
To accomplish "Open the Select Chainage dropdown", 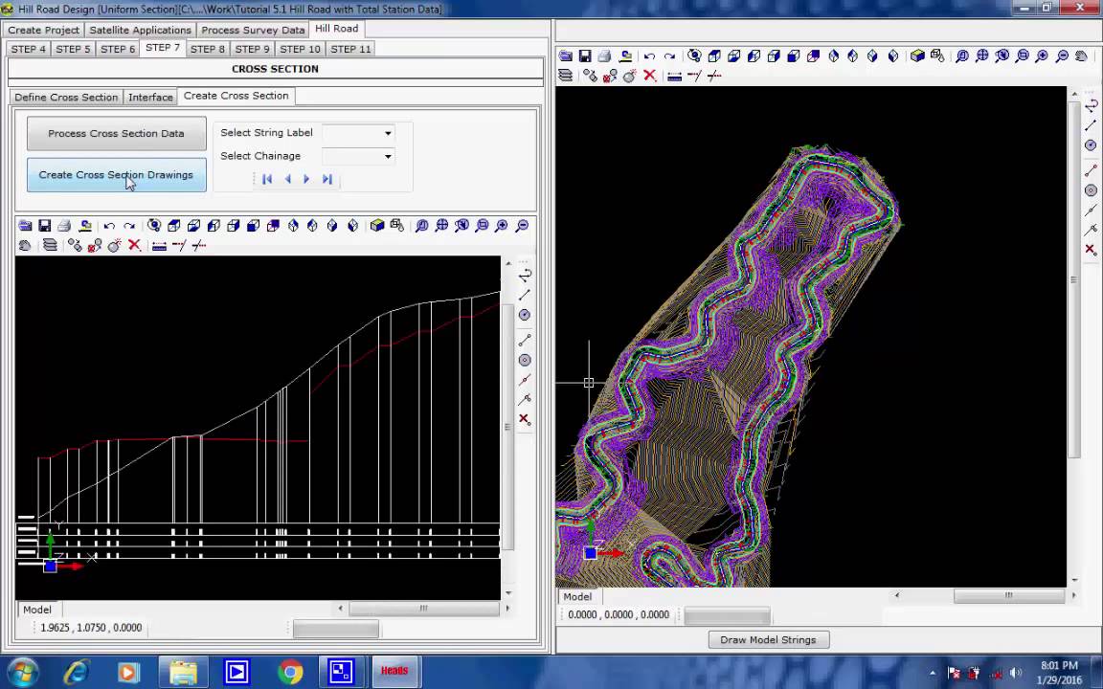I will 388,156.
